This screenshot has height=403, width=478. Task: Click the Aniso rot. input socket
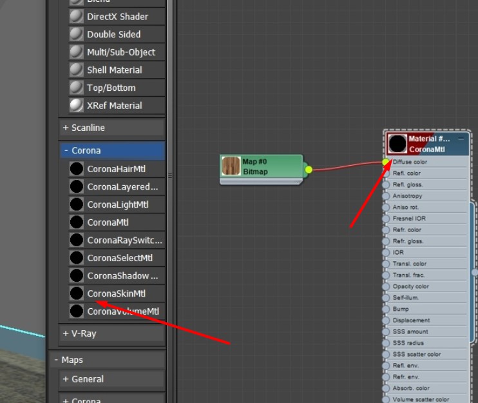(386, 207)
